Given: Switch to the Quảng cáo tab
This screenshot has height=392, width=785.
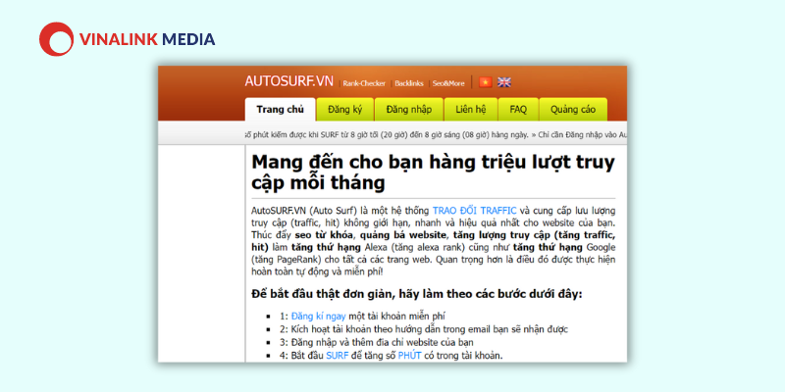Looking at the screenshot, I should tap(573, 110).
